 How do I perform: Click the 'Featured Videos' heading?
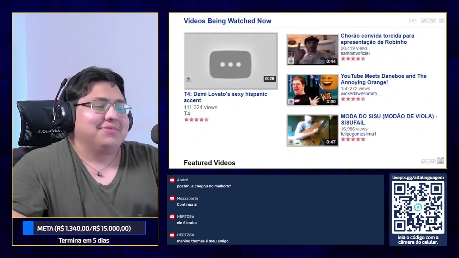point(209,163)
